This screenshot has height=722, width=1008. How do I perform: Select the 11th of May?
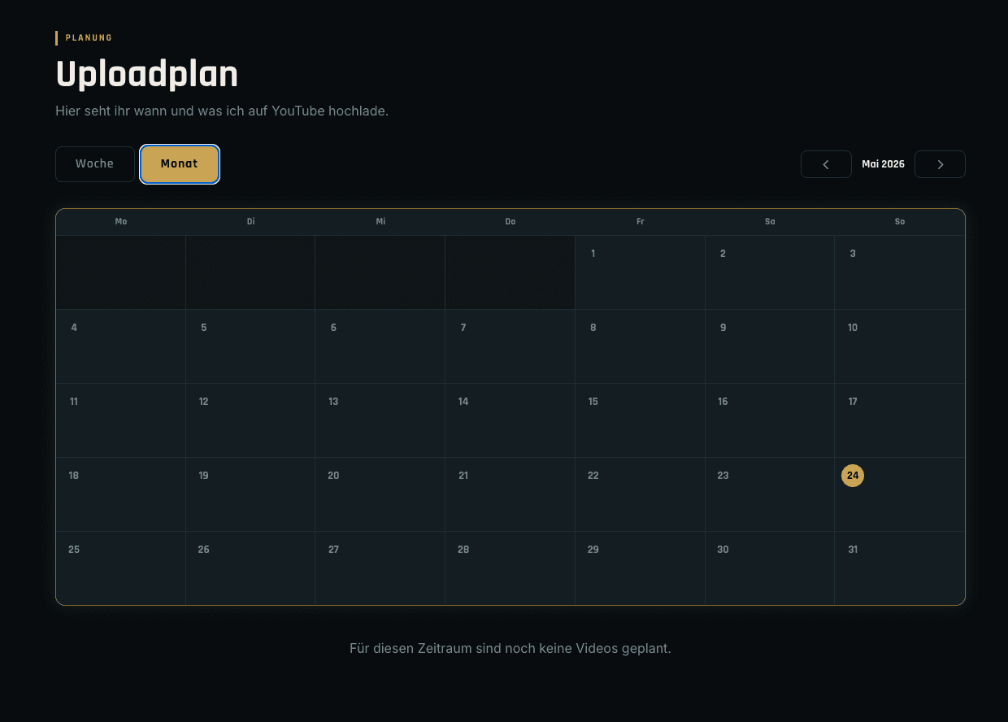click(x=120, y=420)
